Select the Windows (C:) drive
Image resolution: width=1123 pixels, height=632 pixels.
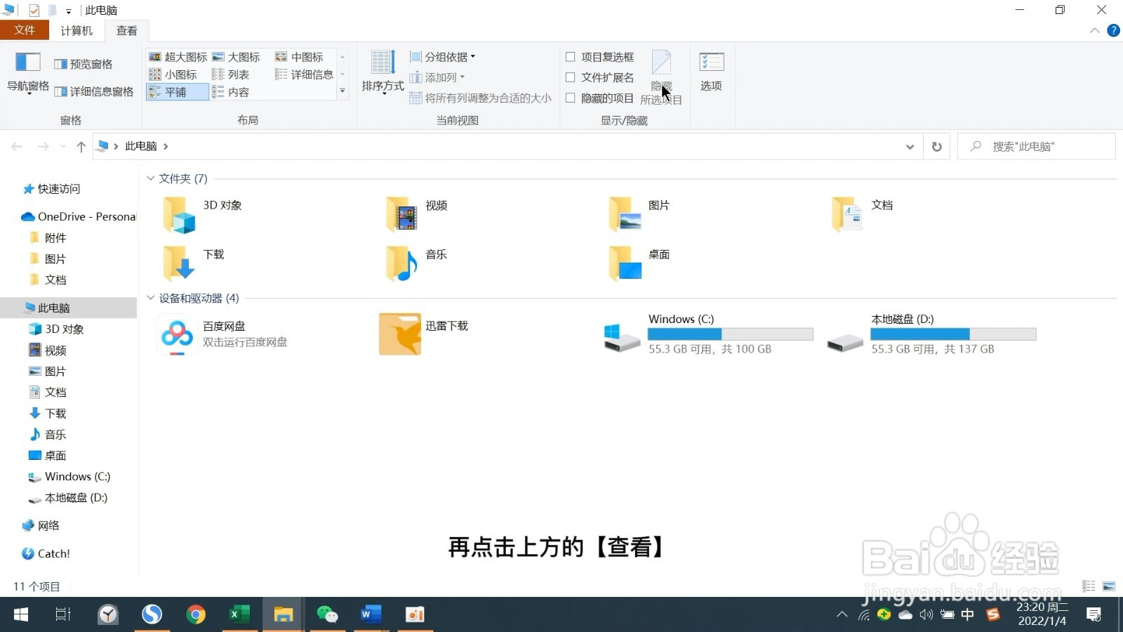pyautogui.click(x=709, y=334)
